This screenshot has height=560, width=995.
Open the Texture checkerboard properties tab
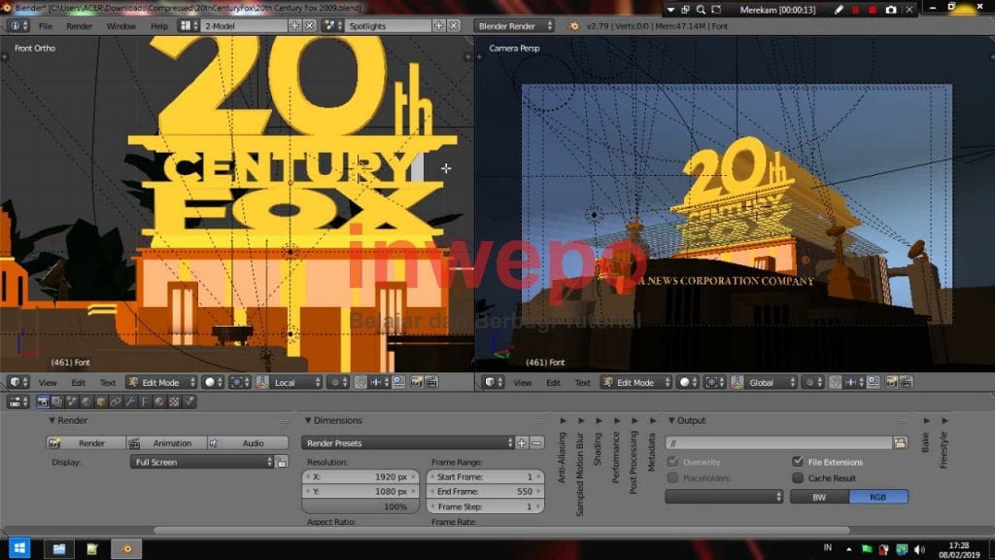pos(174,402)
